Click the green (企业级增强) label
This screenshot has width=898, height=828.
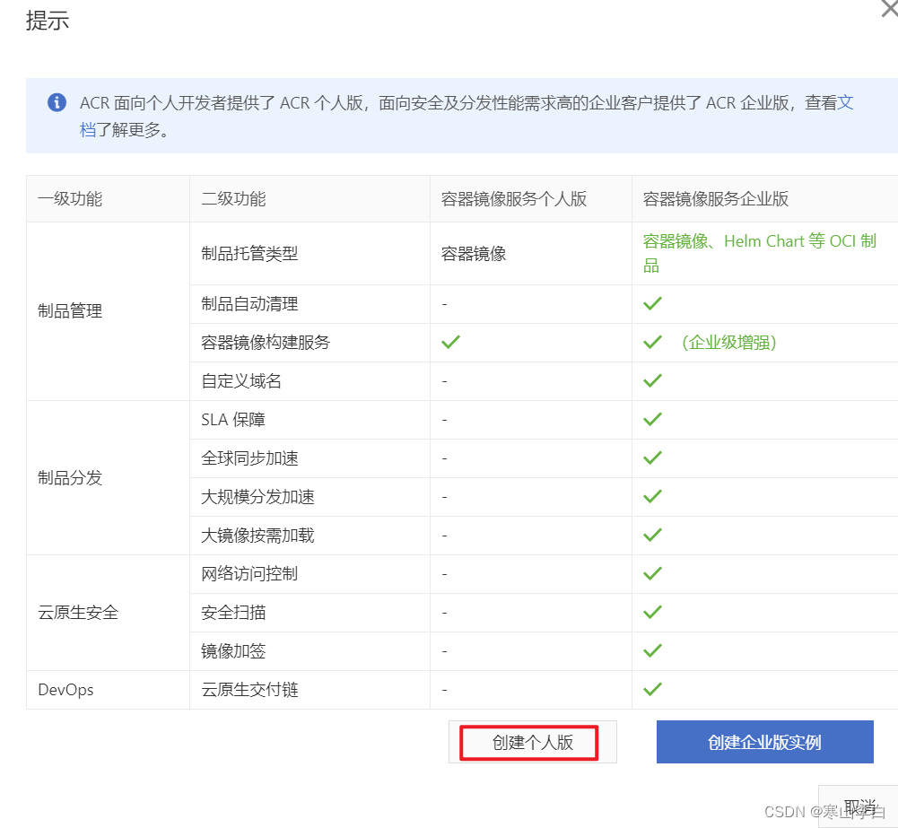(729, 342)
